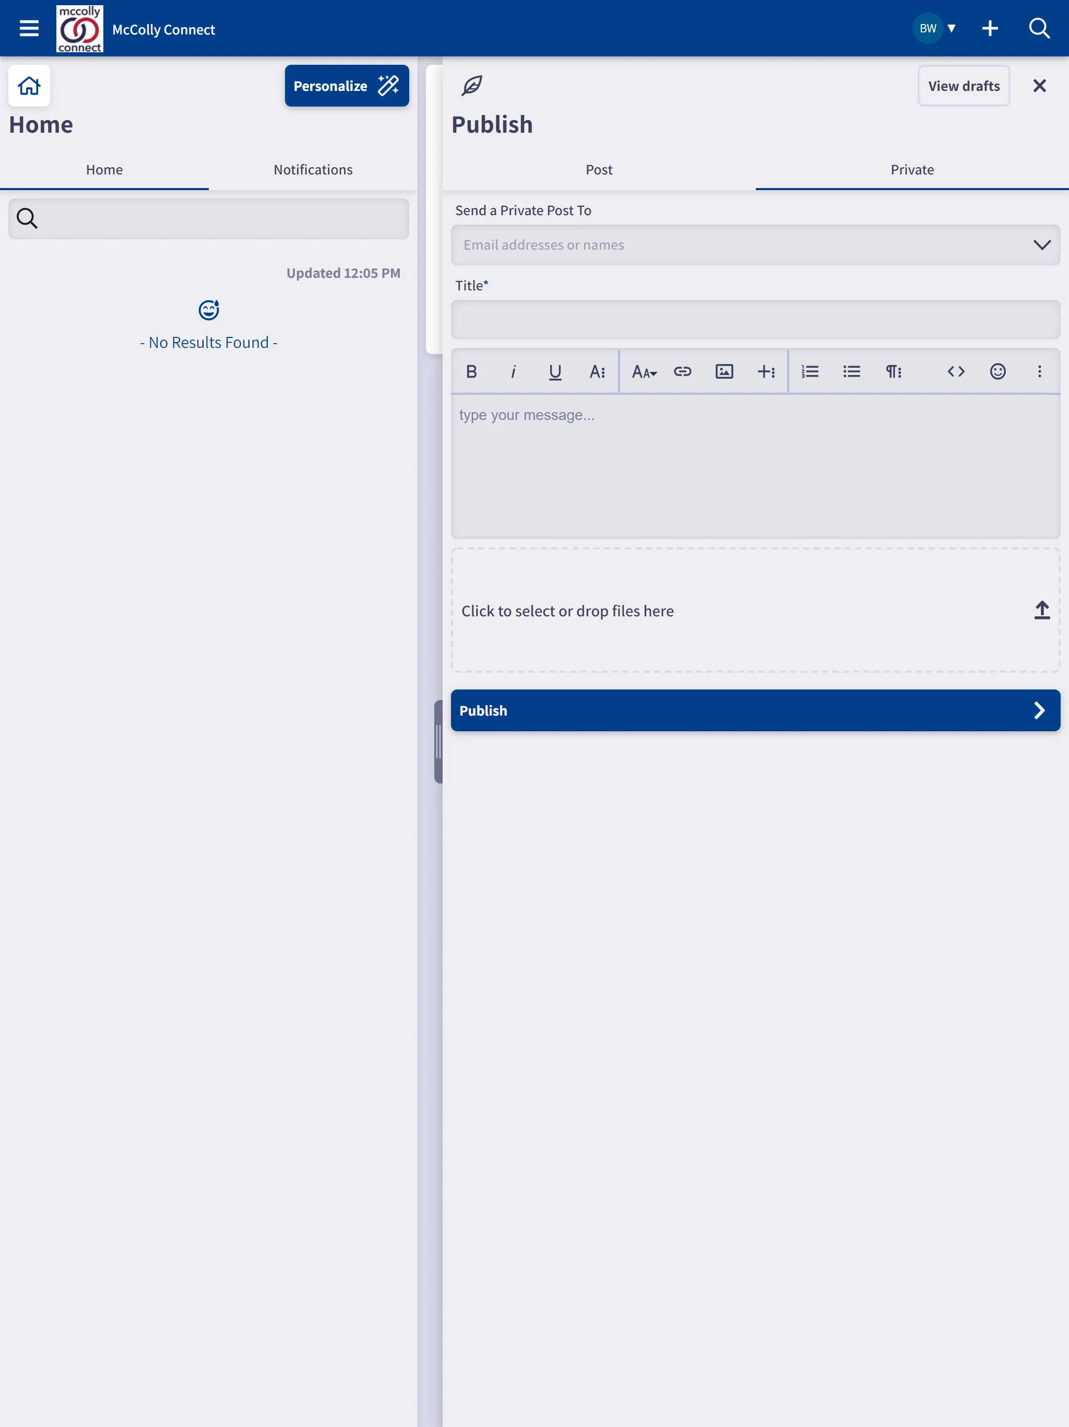Expand the recipient email dropdown
Viewport: 1069px width, 1427px height.
pyautogui.click(x=1042, y=244)
